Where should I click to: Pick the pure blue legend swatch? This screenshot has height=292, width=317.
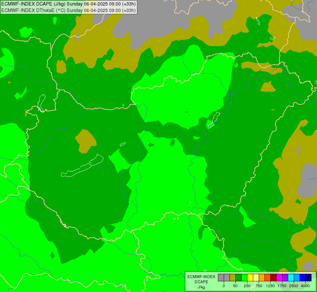tap(302, 278)
